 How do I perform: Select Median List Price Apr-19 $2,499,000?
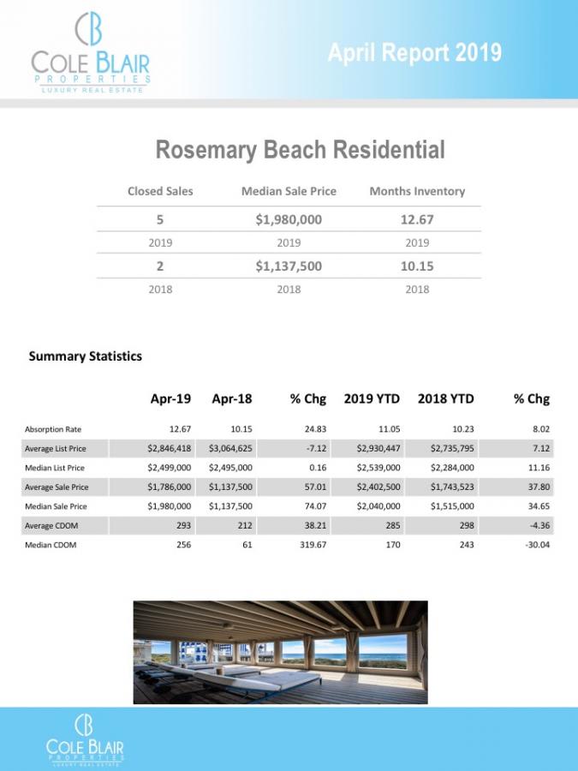[x=169, y=468]
